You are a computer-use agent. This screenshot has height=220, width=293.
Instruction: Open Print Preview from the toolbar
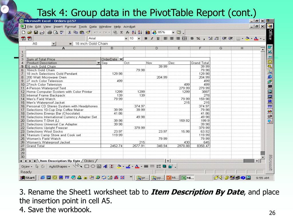(x=56, y=33)
